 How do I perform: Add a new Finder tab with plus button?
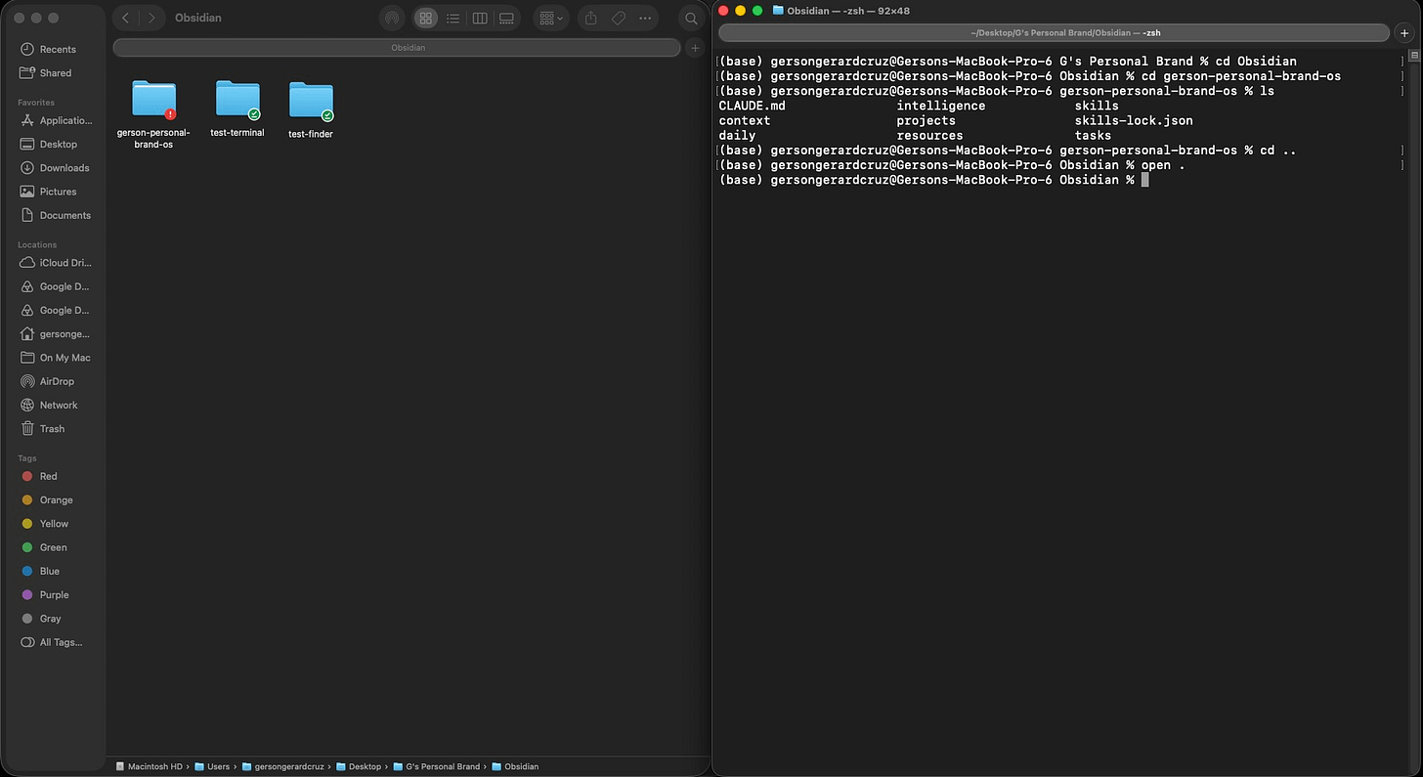click(x=695, y=47)
